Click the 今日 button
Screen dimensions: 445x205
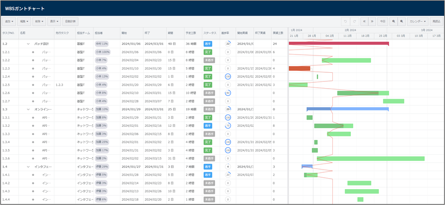(383, 21)
